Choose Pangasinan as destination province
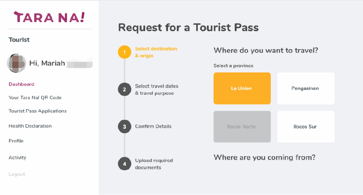 tap(306, 88)
